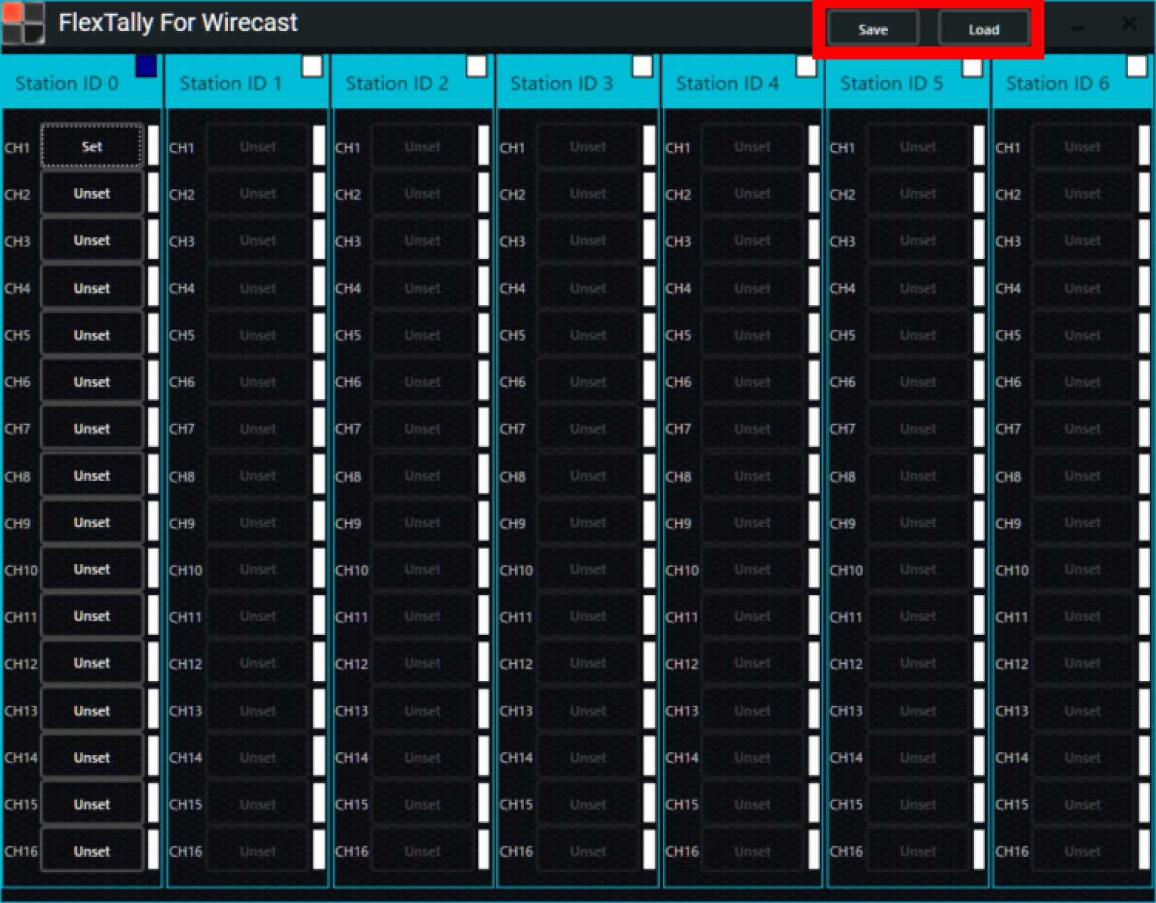Unset CH5 on Station ID 0
1156x903 pixels.
[91, 335]
